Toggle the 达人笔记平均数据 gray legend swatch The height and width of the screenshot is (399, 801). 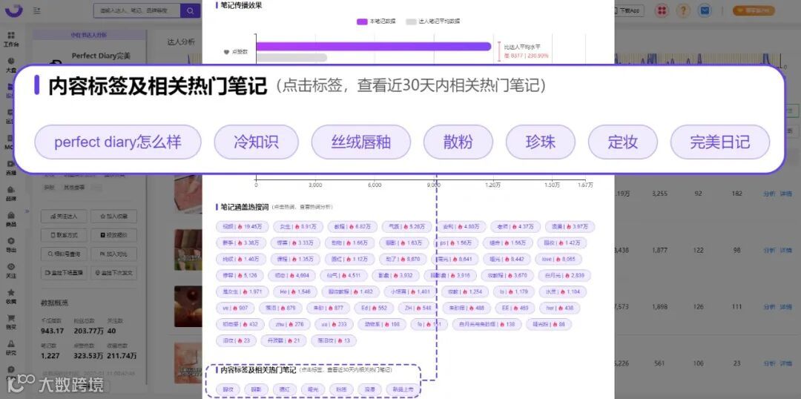pyautogui.click(x=411, y=22)
